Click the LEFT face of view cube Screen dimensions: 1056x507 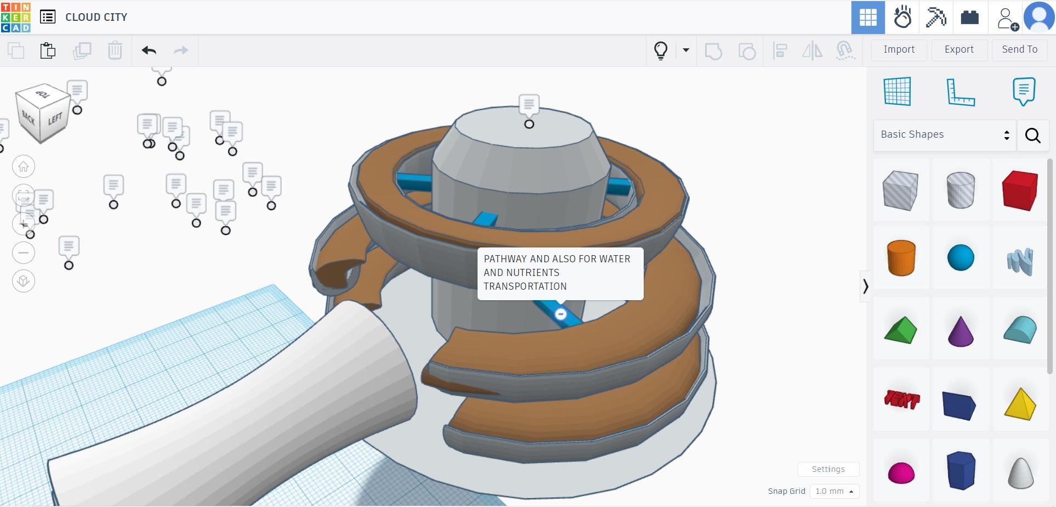click(55, 120)
